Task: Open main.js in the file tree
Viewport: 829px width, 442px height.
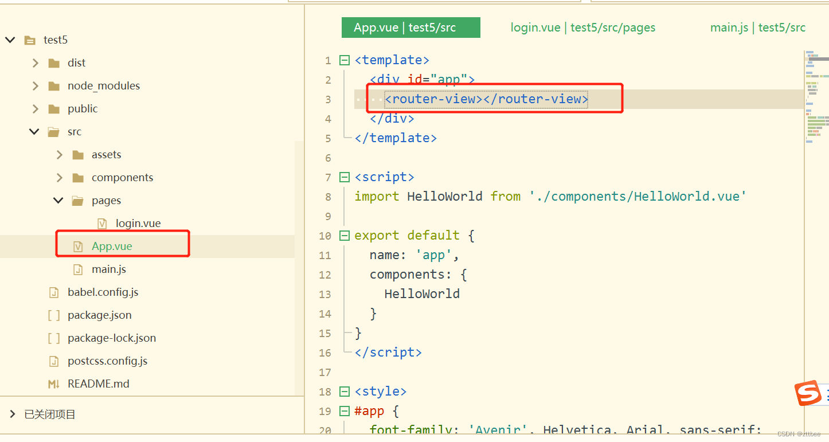Action: [x=109, y=269]
